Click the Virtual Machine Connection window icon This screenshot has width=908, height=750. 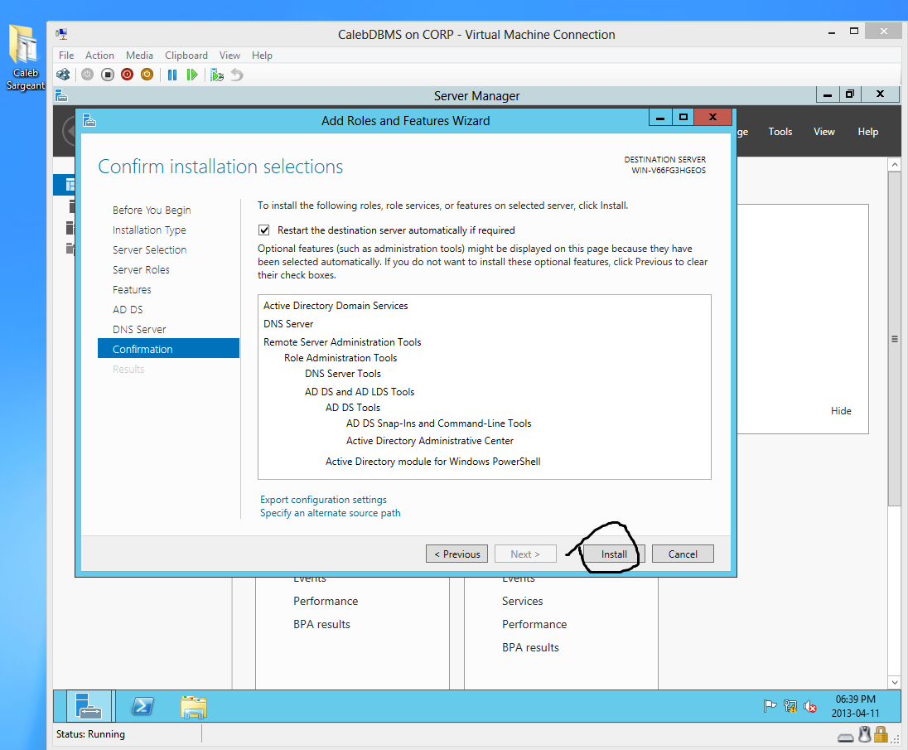click(61, 34)
